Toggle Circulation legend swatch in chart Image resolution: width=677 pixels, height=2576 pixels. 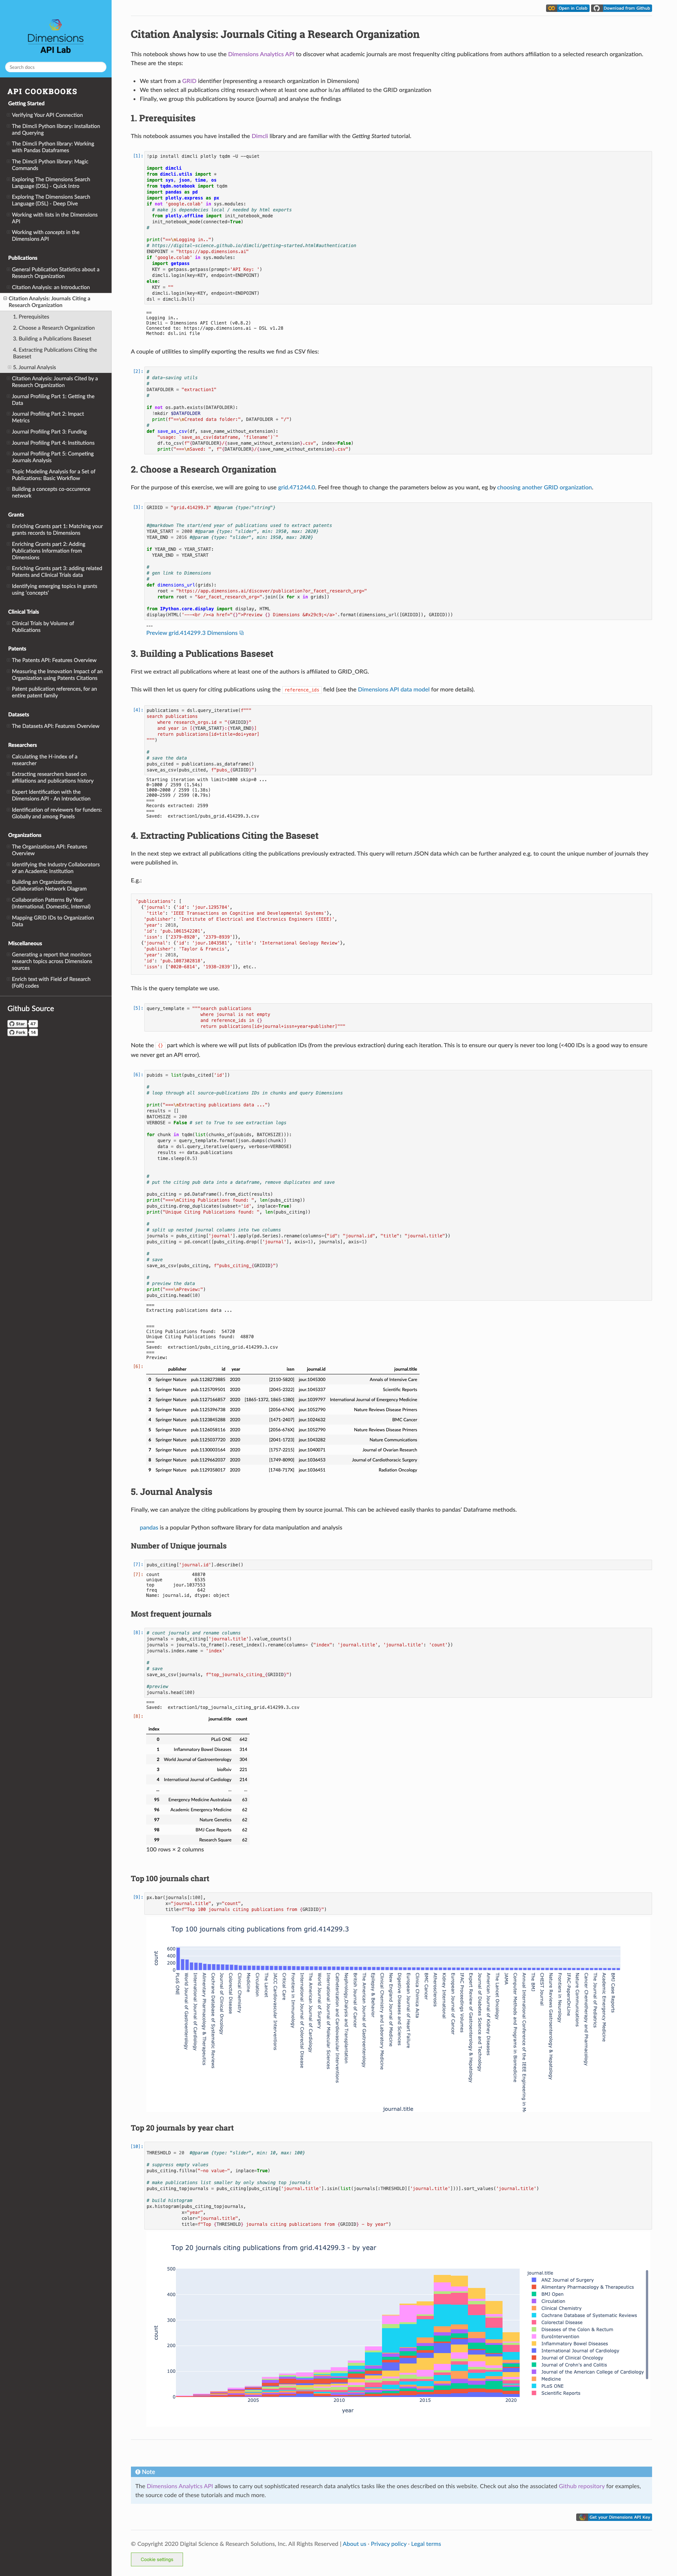(534, 2301)
